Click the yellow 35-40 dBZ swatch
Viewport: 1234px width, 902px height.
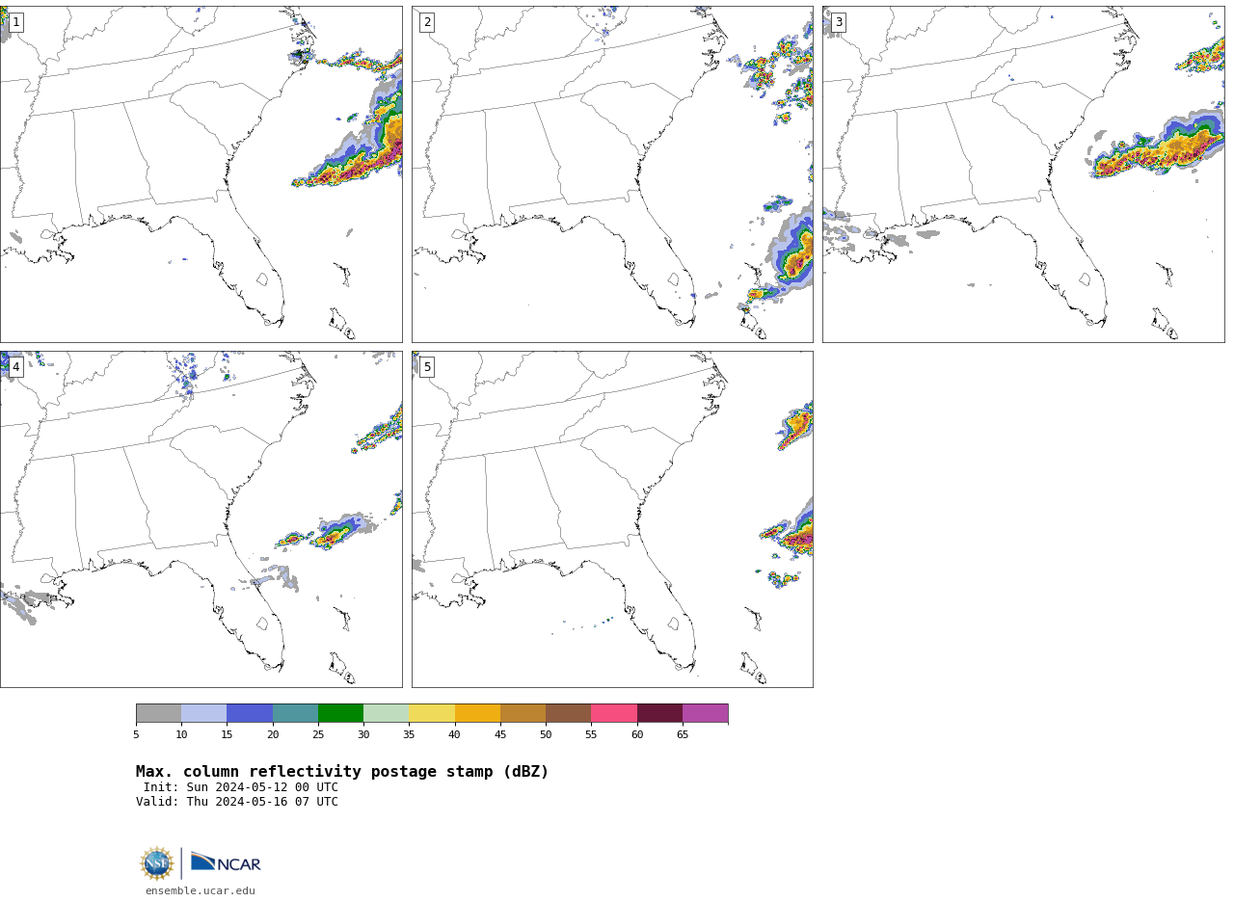tap(432, 713)
